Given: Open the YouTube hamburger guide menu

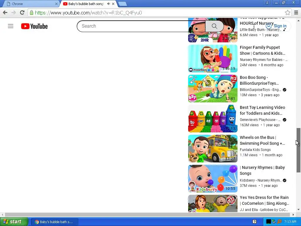Looking at the screenshot, I should click(x=11, y=26).
